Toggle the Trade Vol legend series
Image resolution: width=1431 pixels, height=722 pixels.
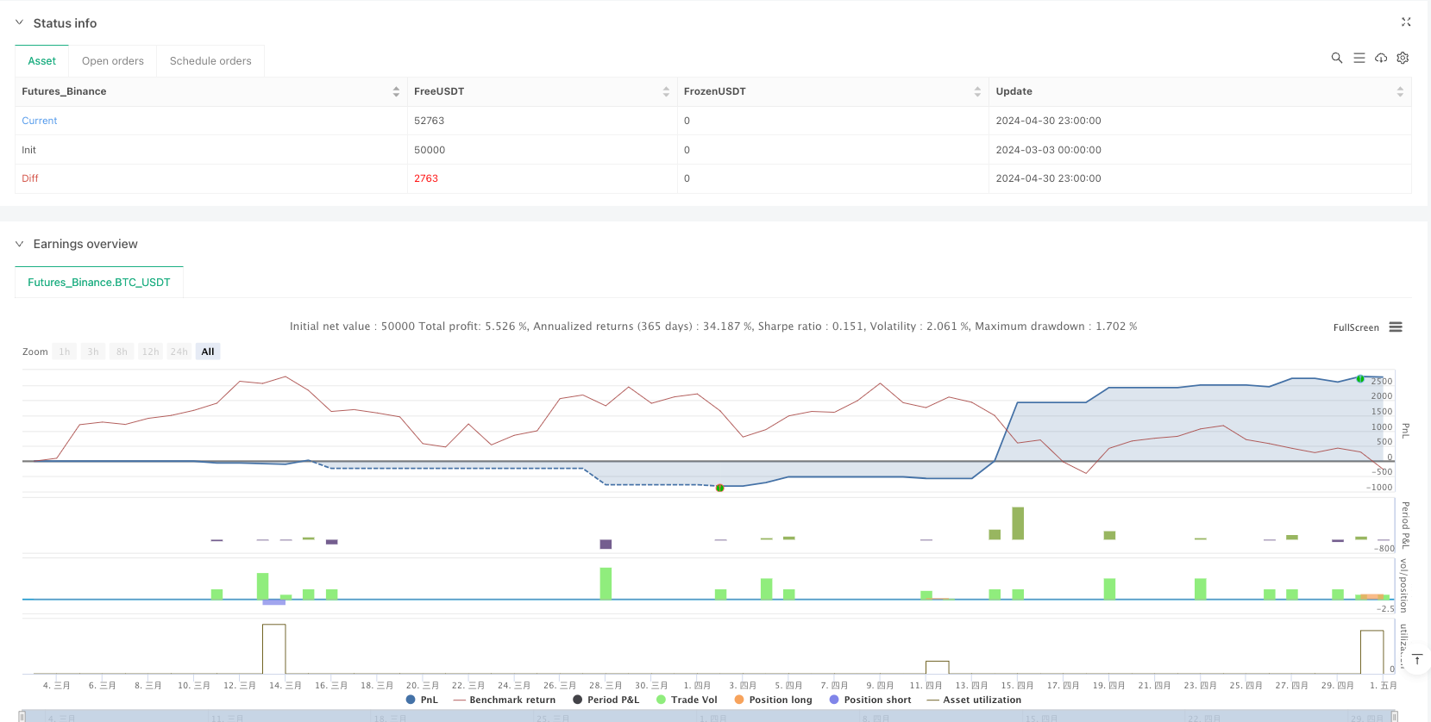687,700
